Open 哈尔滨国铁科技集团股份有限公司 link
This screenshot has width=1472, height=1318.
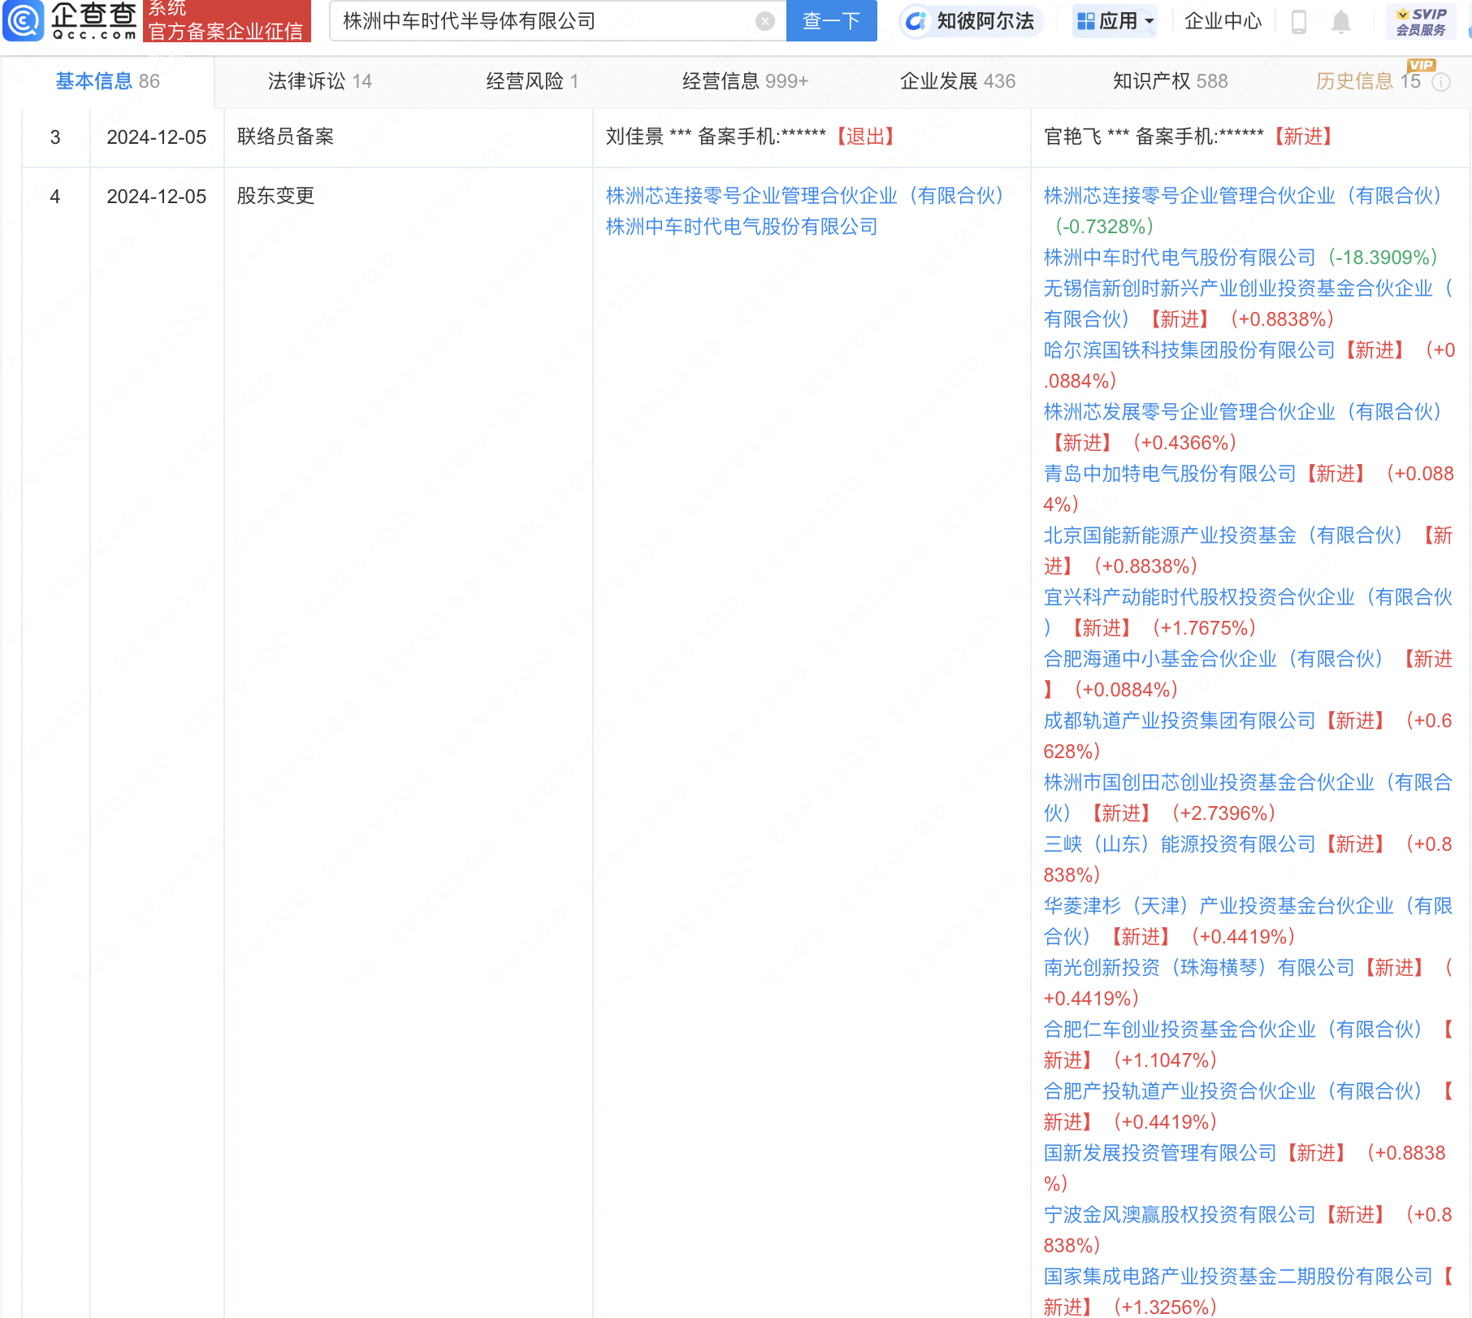click(x=1189, y=350)
